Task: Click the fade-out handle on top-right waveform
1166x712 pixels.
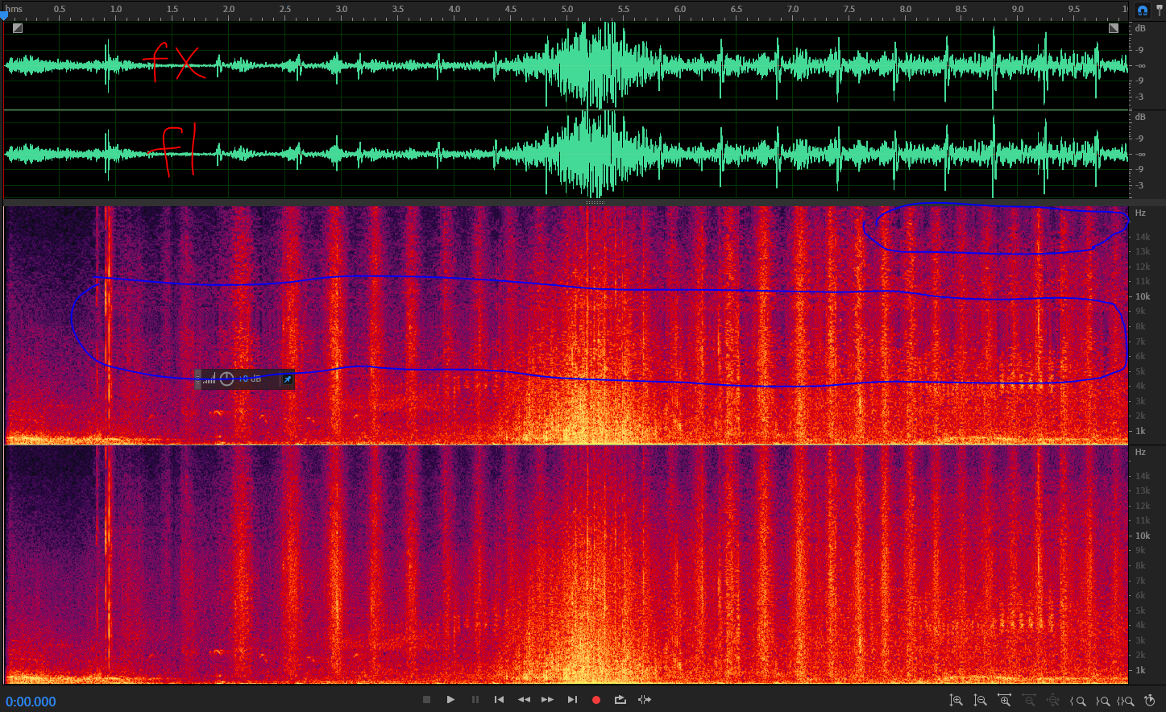Action: [1114, 28]
